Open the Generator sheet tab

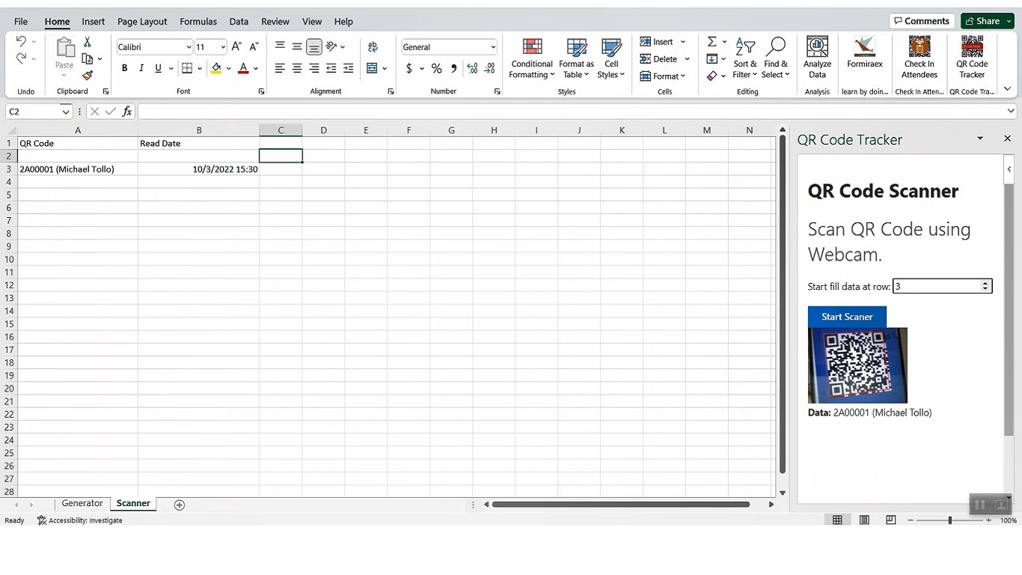click(82, 503)
